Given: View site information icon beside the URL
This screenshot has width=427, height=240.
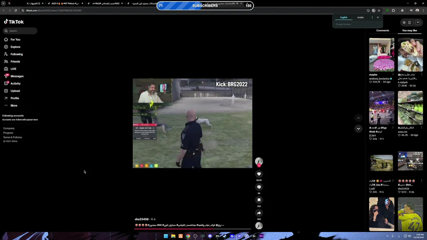Looking at the screenshot, I should click(23, 10).
